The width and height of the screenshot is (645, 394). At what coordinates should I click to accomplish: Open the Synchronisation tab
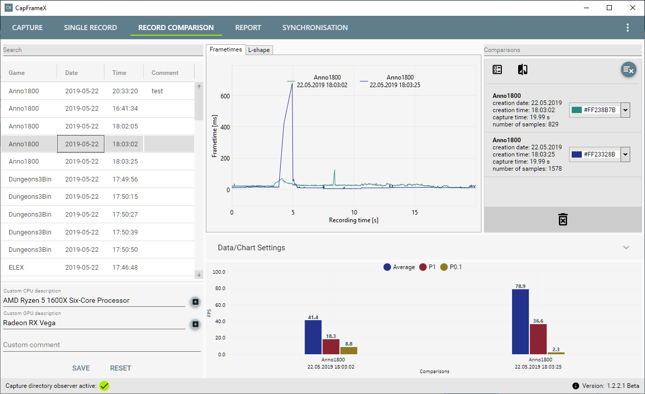[x=315, y=28]
